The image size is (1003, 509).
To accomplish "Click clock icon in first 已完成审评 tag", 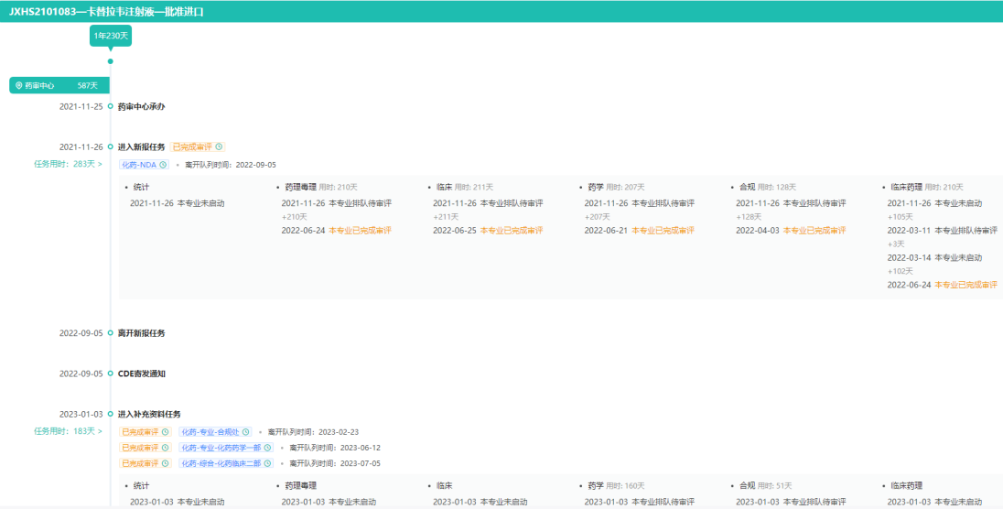I will (219, 146).
